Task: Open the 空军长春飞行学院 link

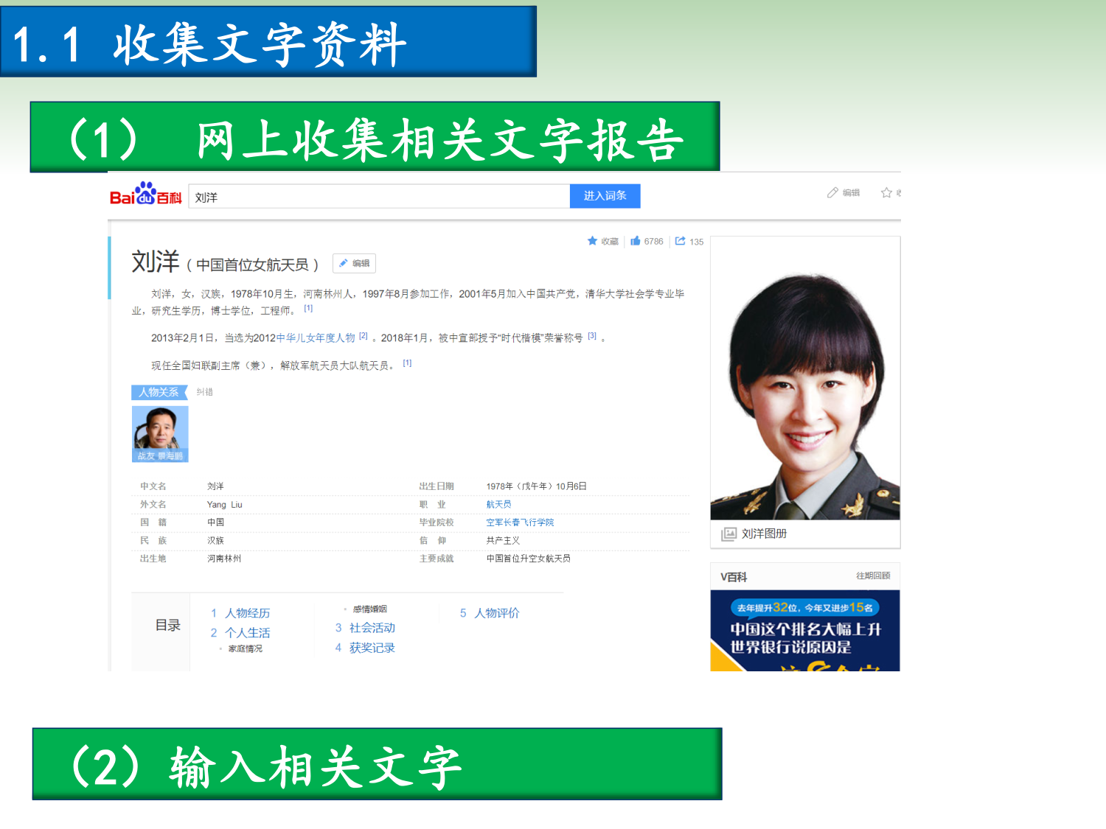Action: [x=520, y=522]
